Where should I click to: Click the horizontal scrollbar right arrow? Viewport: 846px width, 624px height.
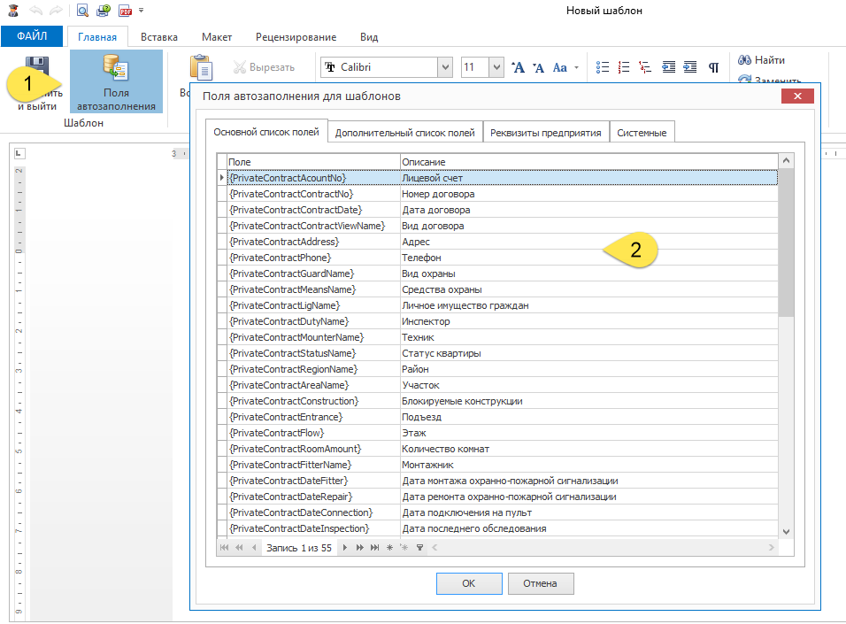(x=772, y=547)
